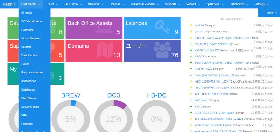280x132 pixels.
Task: Open the Reports dropdown menu
Action: click(x=193, y=4)
